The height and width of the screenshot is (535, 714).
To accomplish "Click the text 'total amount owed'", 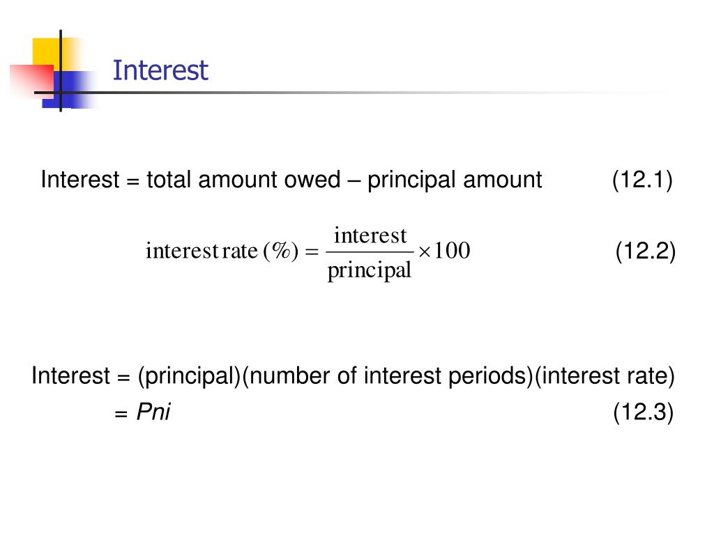I will [243, 179].
